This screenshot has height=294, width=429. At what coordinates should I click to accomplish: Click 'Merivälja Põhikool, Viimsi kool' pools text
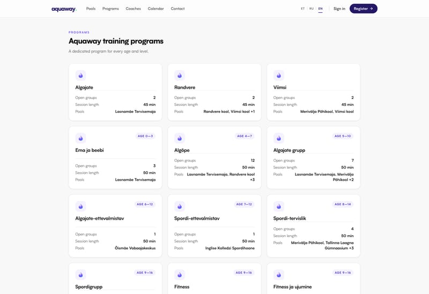click(327, 112)
